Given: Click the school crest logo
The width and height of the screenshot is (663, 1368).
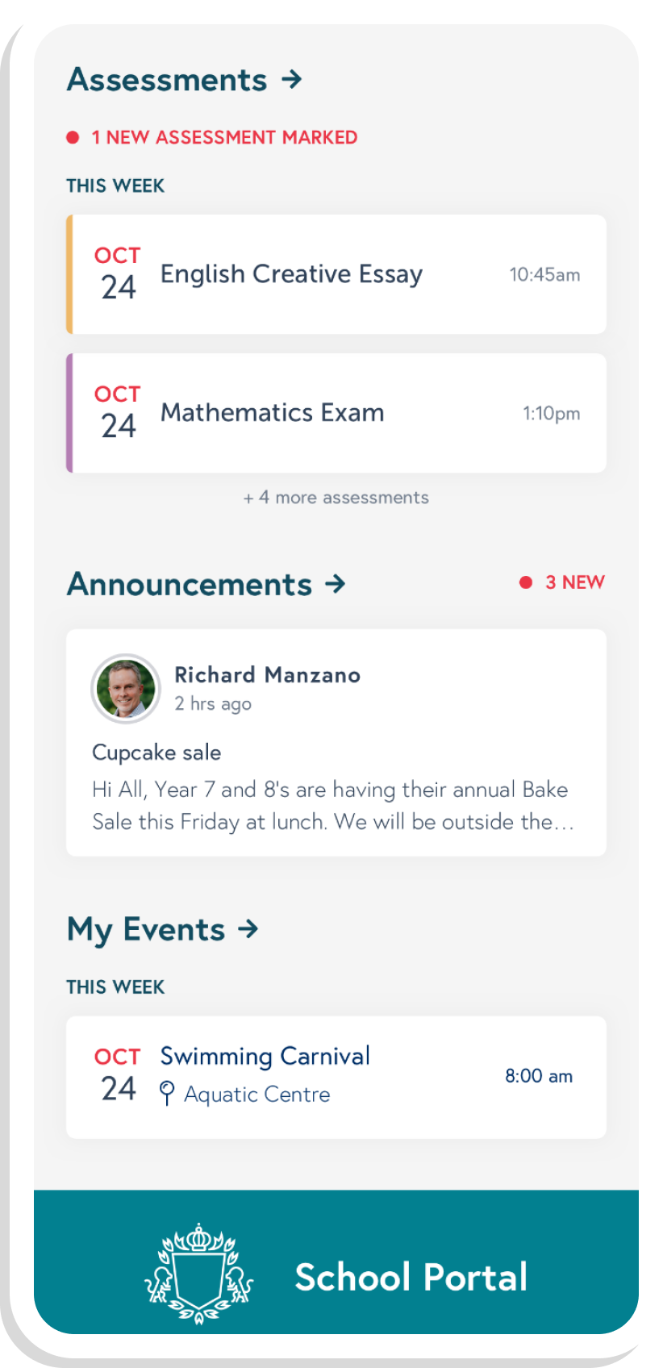Looking at the screenshot, I should (198, 1274).
